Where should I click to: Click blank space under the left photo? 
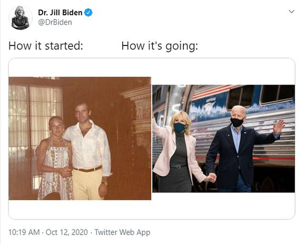80,209
